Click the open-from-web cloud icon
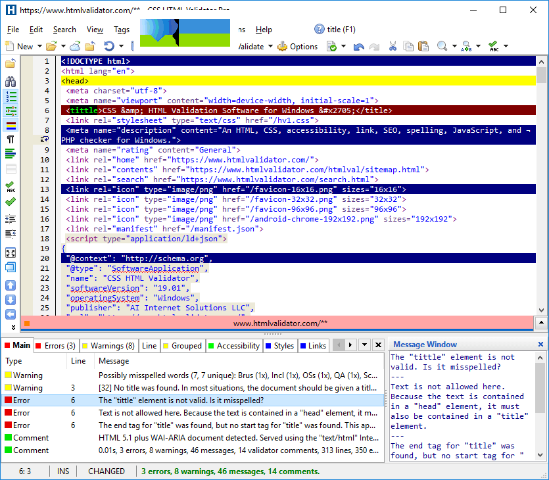Viewport: 549px width, 480px height. click(x=75, y=46)
